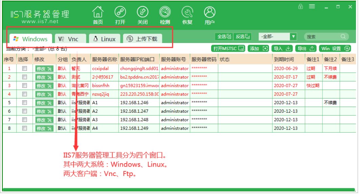Tick checkbox for server nzsq2jiq

24,94
